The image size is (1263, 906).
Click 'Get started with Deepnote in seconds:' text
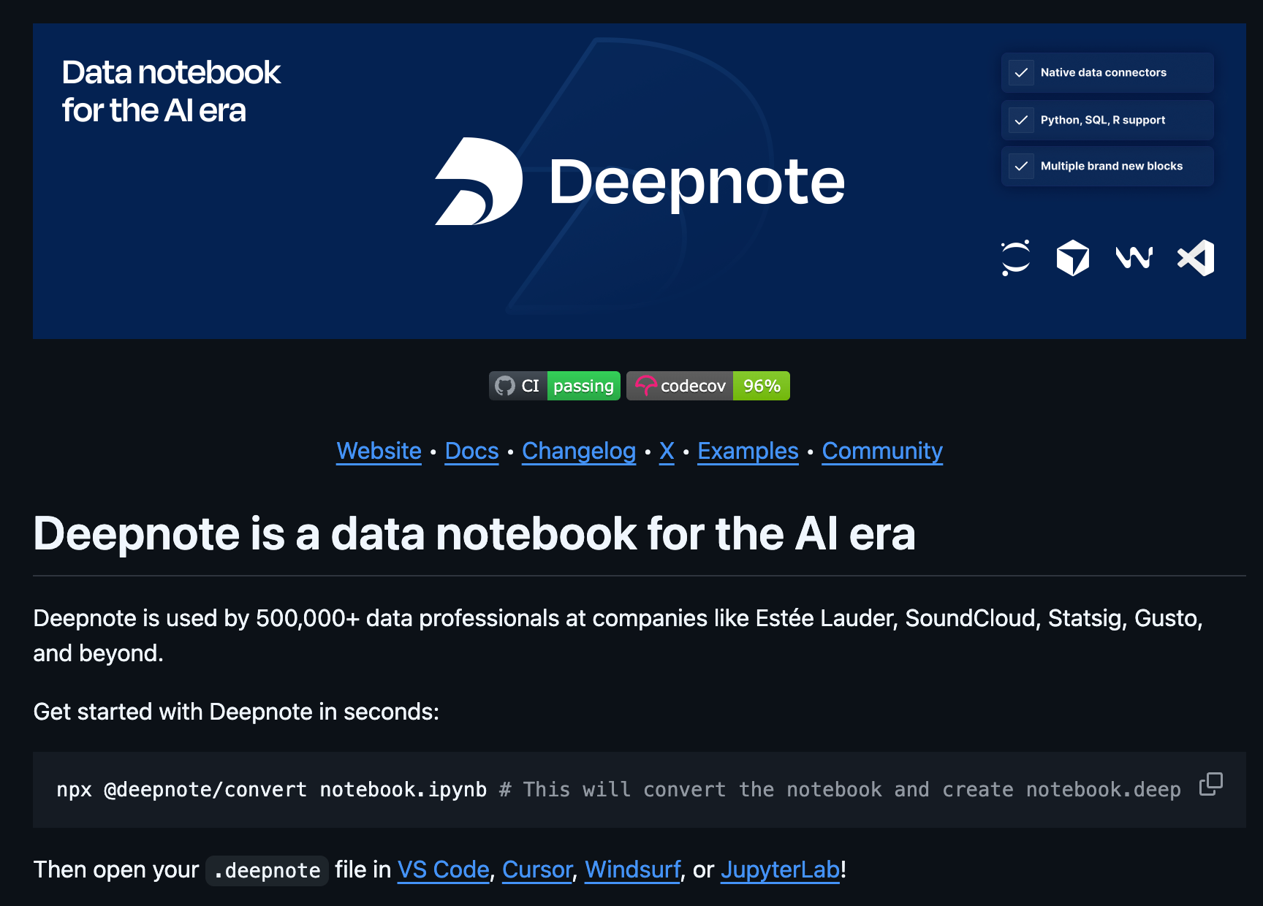[236, 712]
